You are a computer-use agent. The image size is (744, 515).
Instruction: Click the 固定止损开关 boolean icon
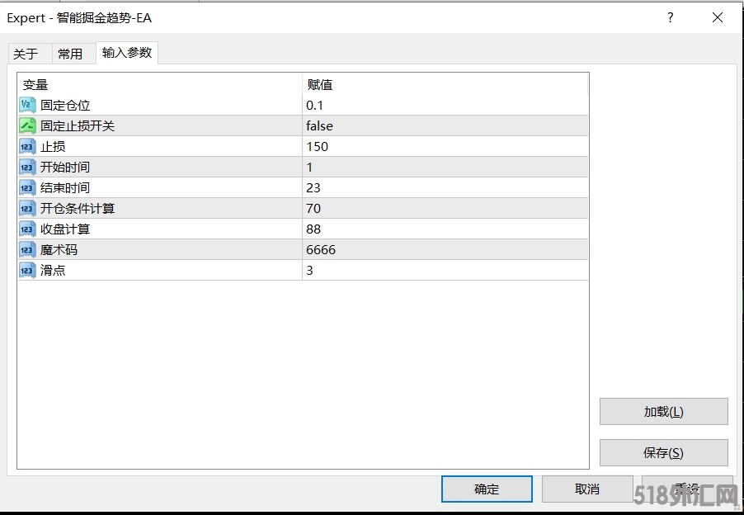pos(27,125)
